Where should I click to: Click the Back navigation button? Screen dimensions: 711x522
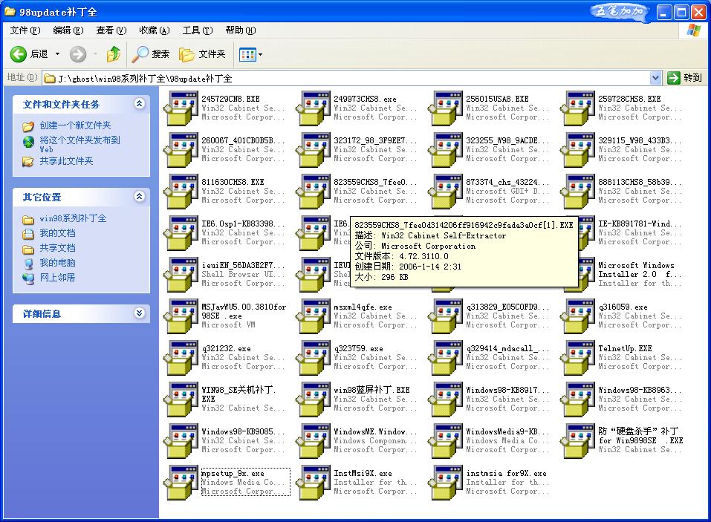pos(29,54)
